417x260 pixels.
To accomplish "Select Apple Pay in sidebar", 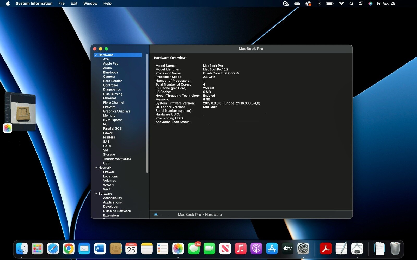I will point(111,63).
